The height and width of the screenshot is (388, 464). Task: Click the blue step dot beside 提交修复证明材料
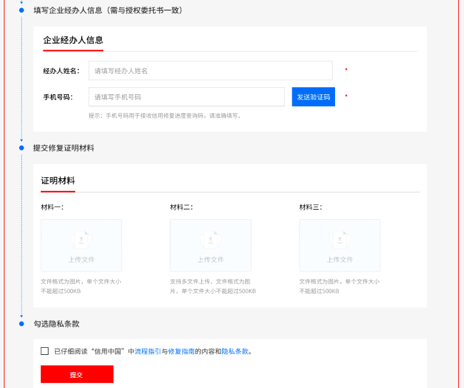21,148
